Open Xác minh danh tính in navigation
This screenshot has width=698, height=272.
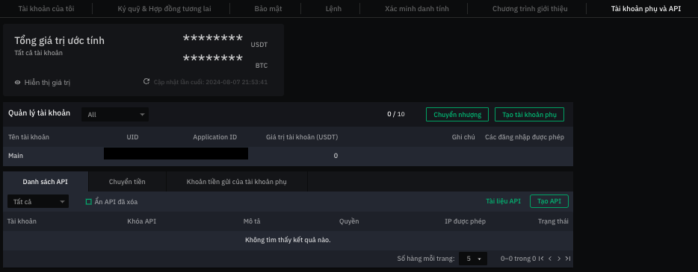tap(417, 9)
